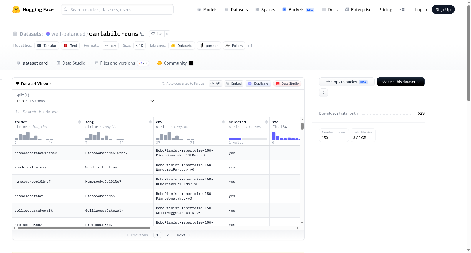Screen dimensions: 471x253
Task: Focus the Search this dataset field
Action: [x=158, y=112]
